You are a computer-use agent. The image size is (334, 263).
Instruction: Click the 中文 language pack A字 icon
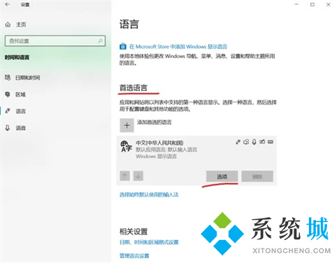[126, 147]
